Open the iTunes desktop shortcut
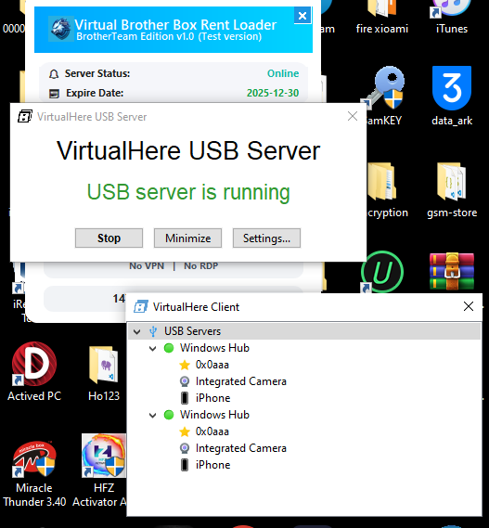This screenshot has width=489, height=528. click(x=451, y=17)
